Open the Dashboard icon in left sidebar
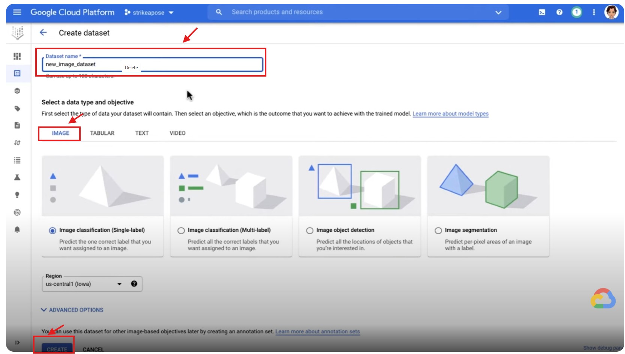The width and height of the screenshot is (625, 354). point(17,56)
